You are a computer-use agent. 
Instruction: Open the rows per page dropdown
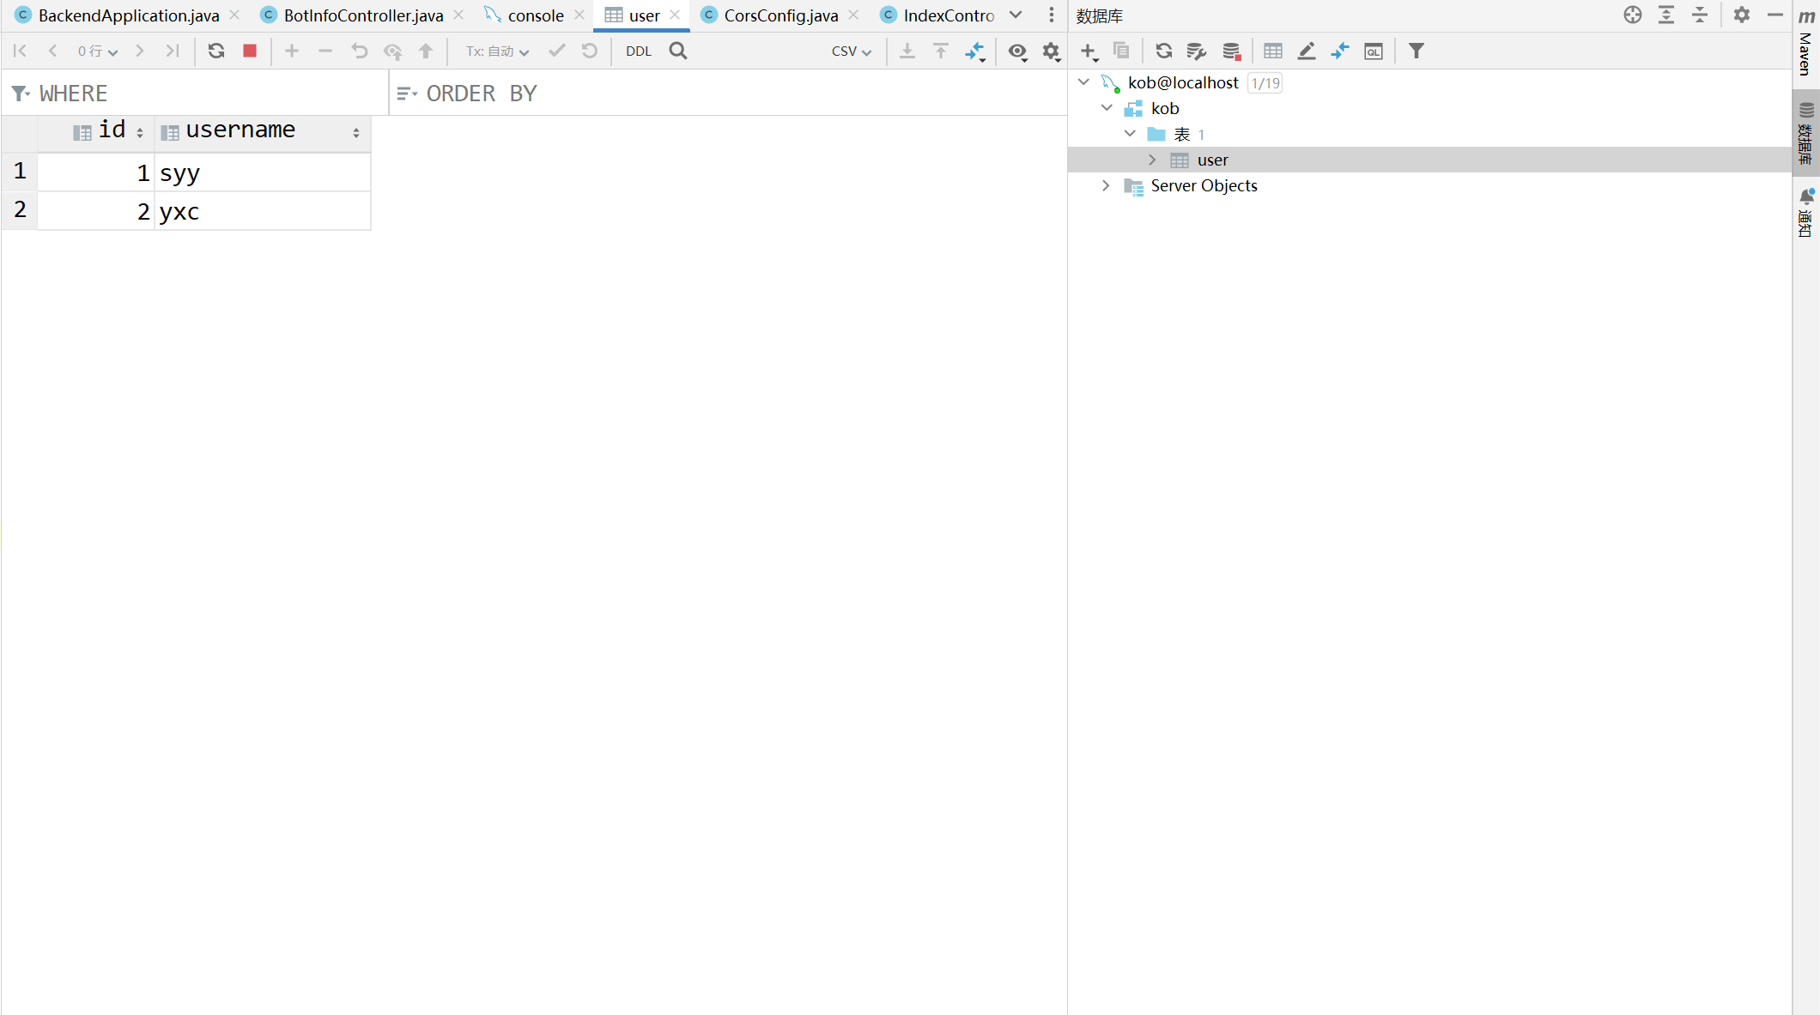coord(98,51)
